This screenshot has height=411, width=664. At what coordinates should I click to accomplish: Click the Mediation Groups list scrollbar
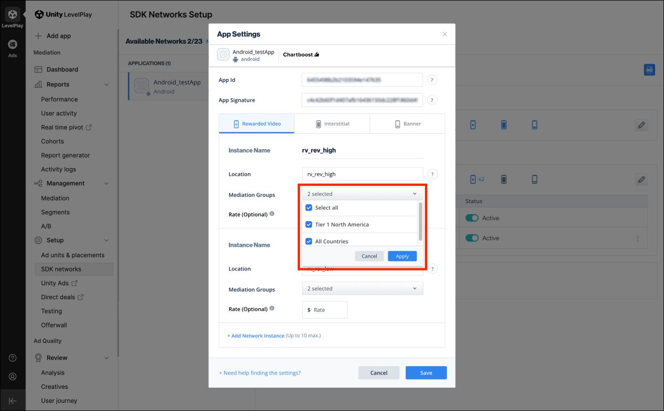pyautogui.click(x=421, y=221)
